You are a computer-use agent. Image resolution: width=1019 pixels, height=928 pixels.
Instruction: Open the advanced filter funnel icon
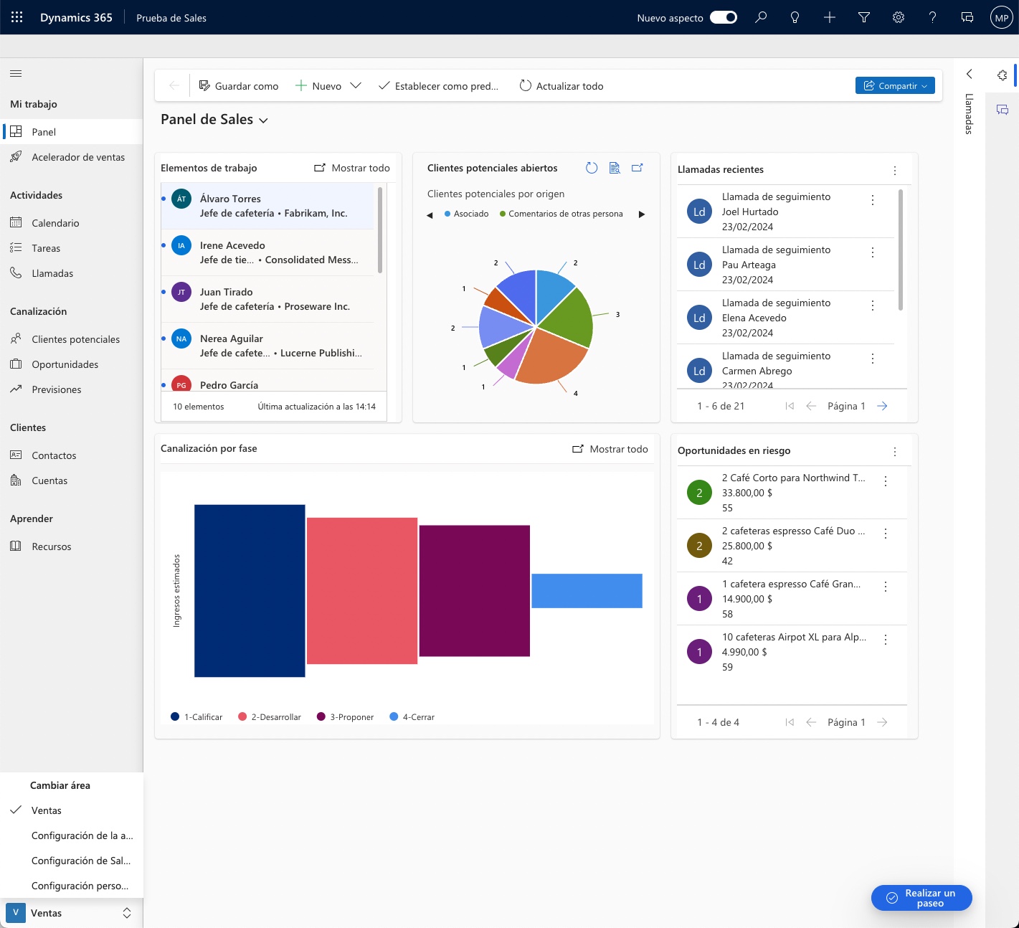(863, 17)
